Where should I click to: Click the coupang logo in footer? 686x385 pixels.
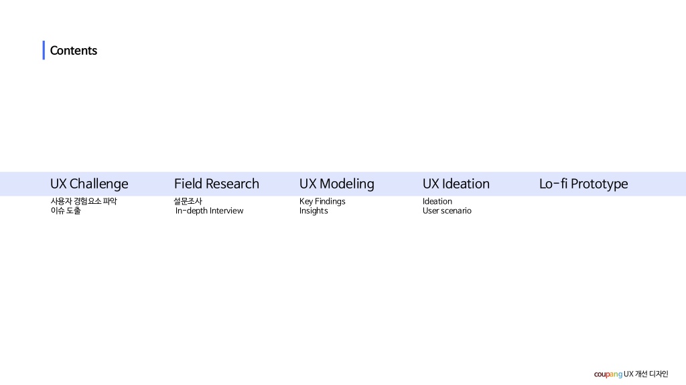(608, 374)
